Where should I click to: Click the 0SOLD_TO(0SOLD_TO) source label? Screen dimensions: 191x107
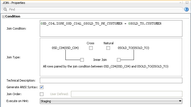tap(133, 48)
